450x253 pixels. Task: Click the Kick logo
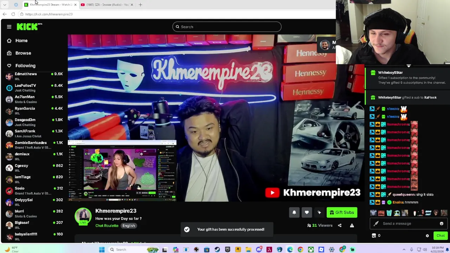[x=29, y=27]
